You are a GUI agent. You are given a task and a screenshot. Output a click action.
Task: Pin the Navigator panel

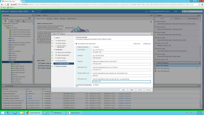pos(33,15)
